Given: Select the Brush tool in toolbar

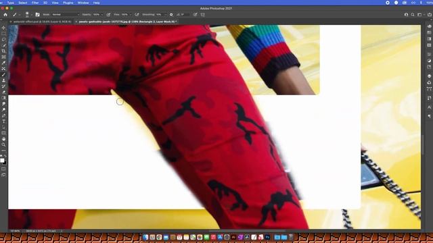Looking at the screenshot, I should click(x=3, y=75).
